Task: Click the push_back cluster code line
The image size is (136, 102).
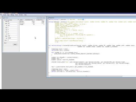Action: (77, 54)
